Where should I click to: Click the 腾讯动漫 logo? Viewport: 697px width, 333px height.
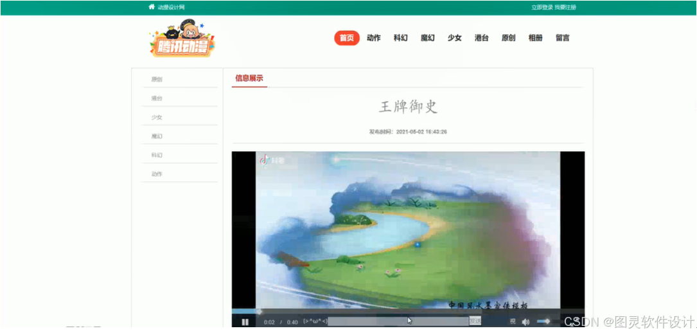(x=182, y=38)
